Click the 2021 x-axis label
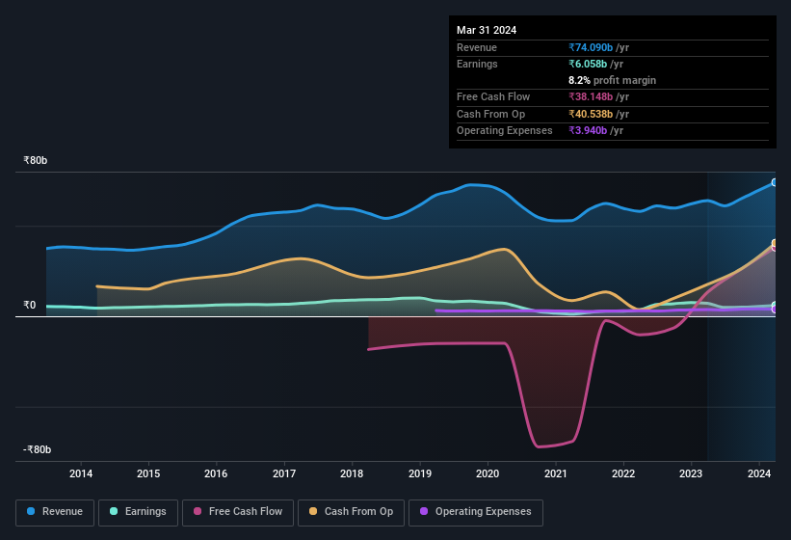791x540 pixels. pyautogui.click(x=555, y=473)
